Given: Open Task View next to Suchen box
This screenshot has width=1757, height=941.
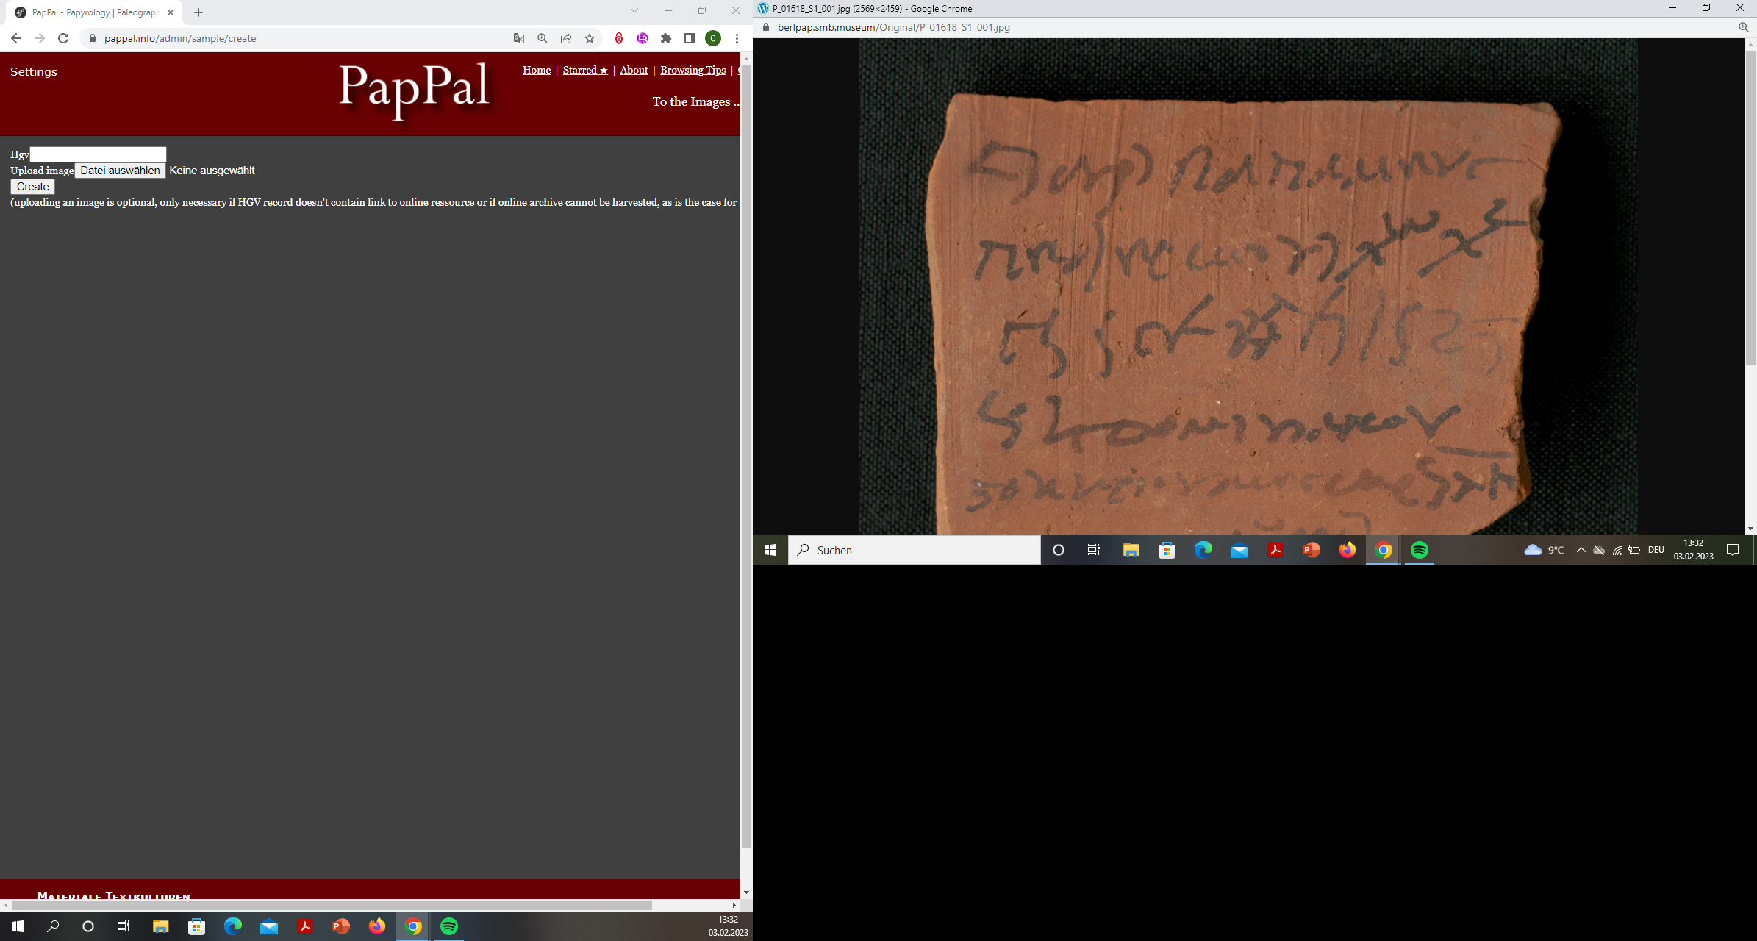Looking at the screenshot, I should click(x=1094, y=550).
